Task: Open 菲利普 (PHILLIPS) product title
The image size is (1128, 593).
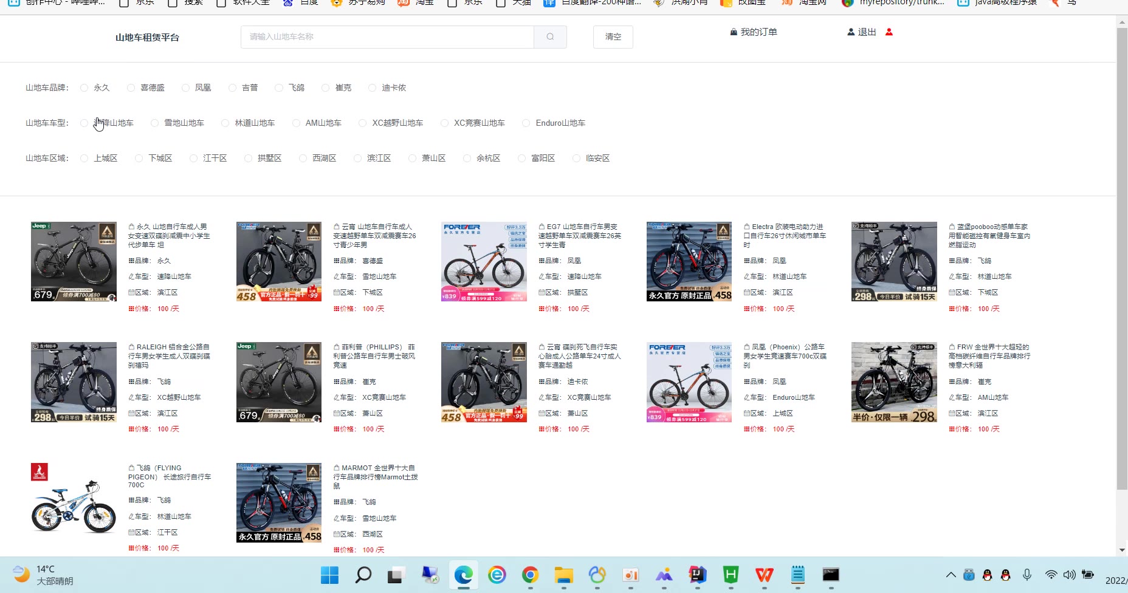Action: pyautogui.click(x=375, y=356)
